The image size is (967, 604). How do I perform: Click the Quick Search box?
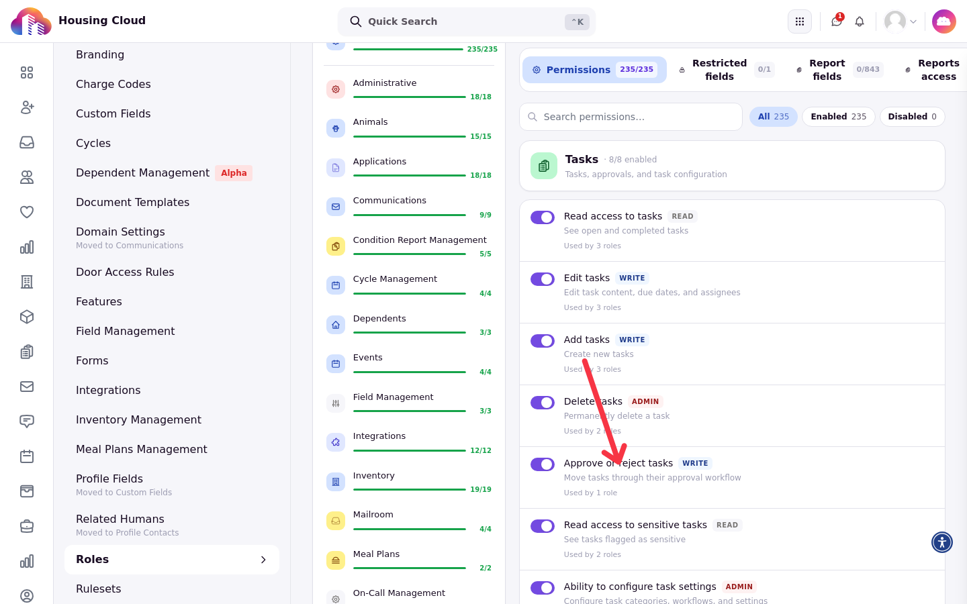[x=467, y=21]
